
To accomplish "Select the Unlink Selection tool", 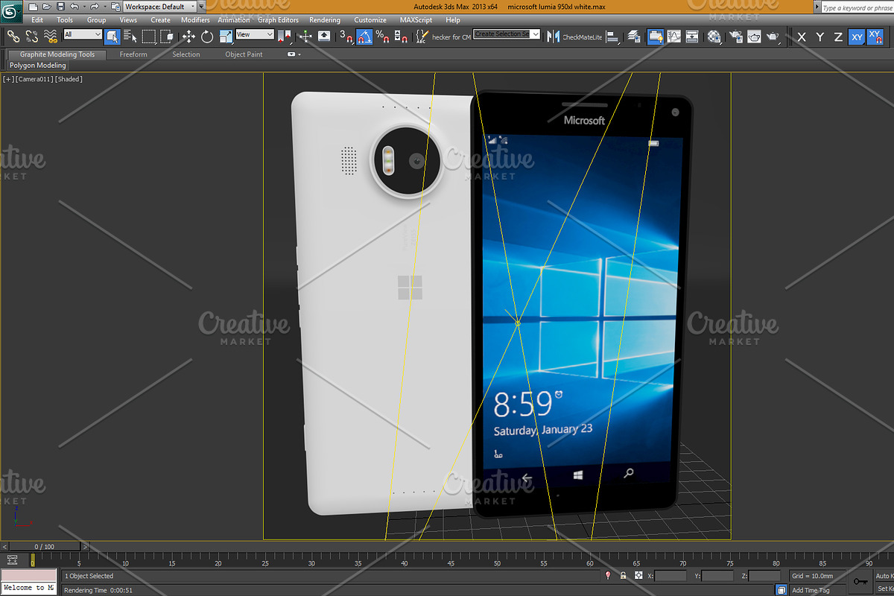I will click(x=32, y=36).
